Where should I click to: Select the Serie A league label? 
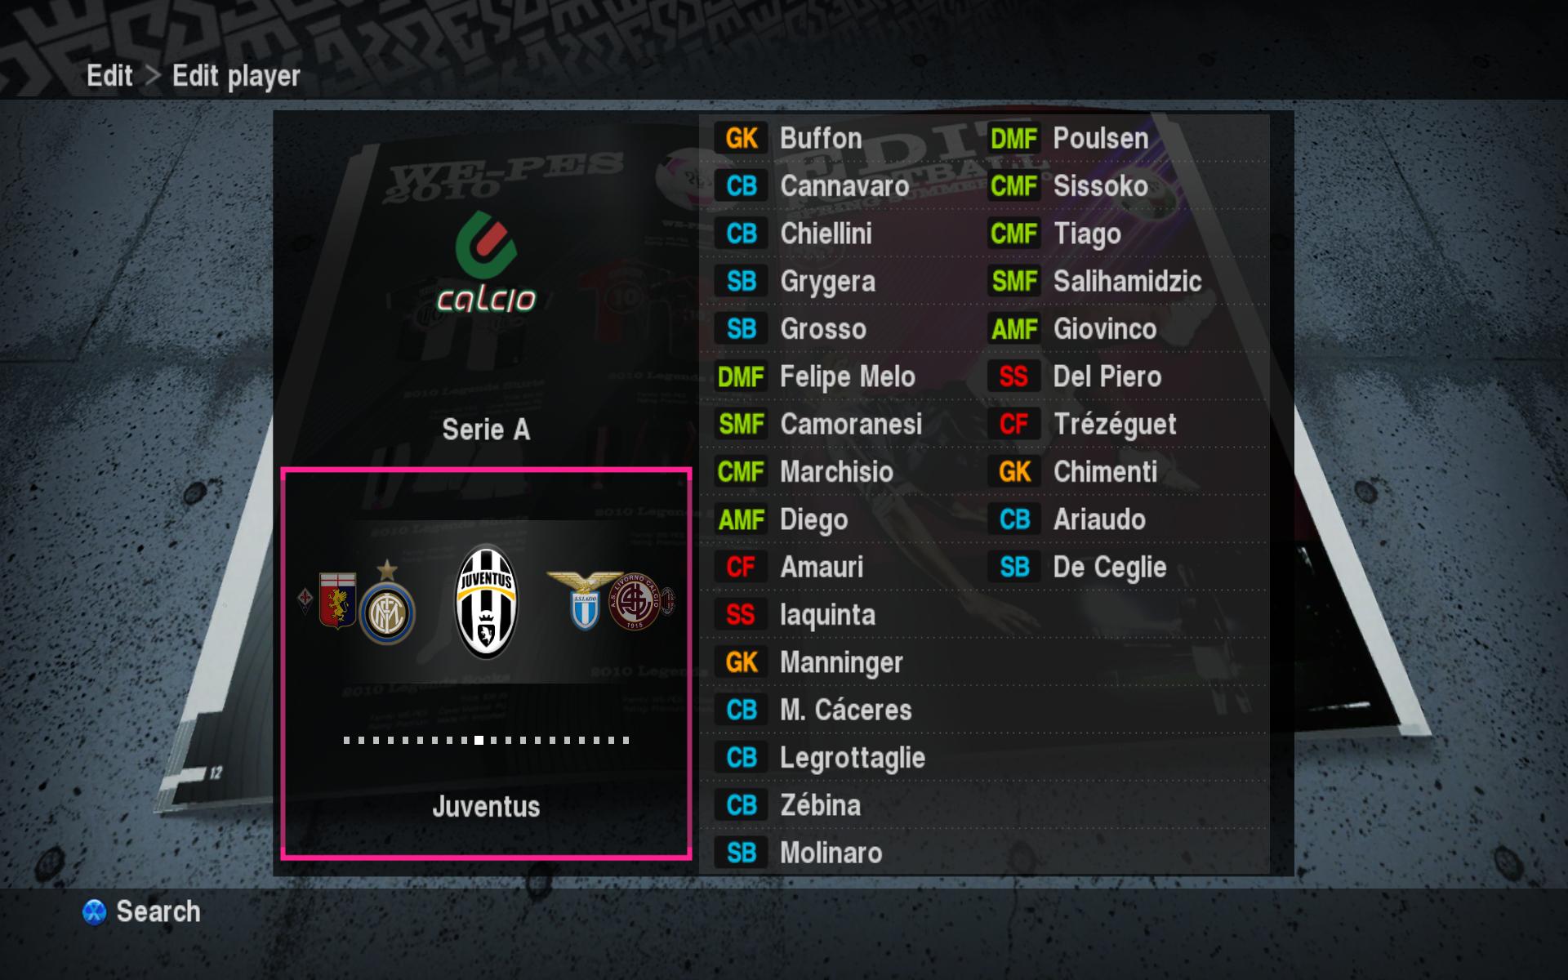pos(486,430)
